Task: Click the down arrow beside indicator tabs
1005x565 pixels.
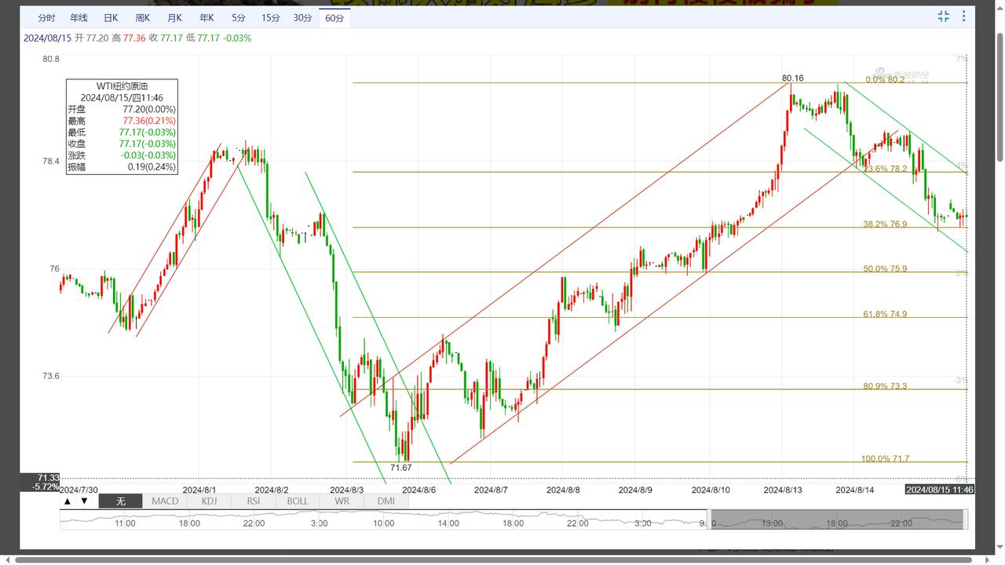Action: point(84,501)
